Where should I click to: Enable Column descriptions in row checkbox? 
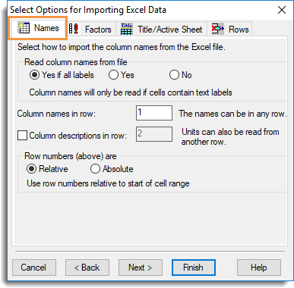(22, 136)
